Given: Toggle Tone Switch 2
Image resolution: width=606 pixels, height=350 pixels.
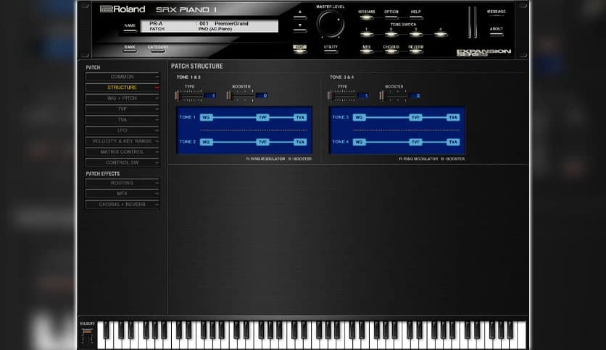Looking at the screenshot, I should (391, 33).
